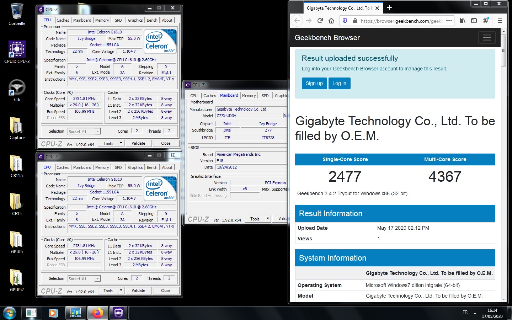The height and width of the screenshot is (320, 512).
Task: Open the tracking protection shield icon
Action: [x=345, y=21]
